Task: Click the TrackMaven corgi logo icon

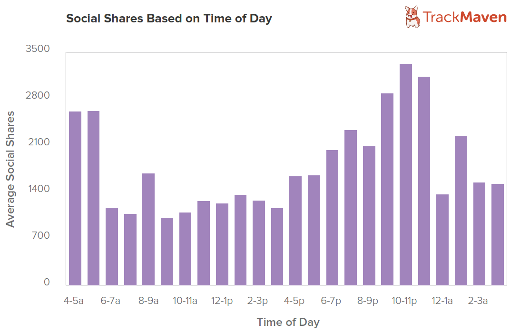Action: (412, 17)
